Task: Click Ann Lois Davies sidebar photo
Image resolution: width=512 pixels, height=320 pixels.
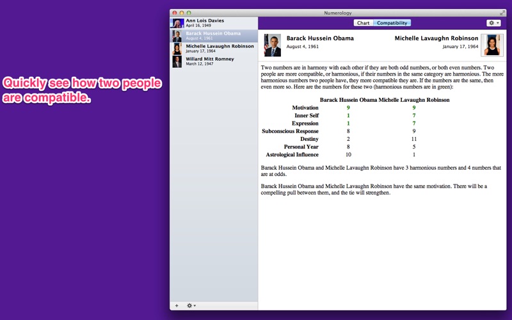Action: pos(177,24)
